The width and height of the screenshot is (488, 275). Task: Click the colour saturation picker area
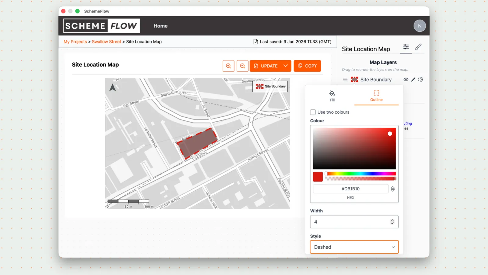click(x=354, y=148)
